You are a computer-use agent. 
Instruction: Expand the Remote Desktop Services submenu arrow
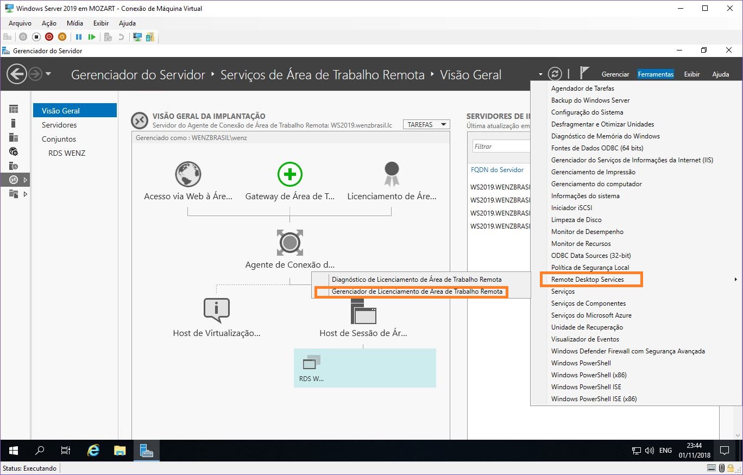tap(736, 280)
